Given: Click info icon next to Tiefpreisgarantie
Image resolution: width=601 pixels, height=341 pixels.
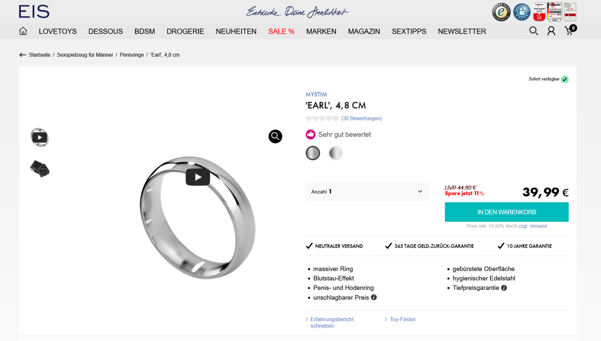Looking at the screenshot, I should [504, 288].
